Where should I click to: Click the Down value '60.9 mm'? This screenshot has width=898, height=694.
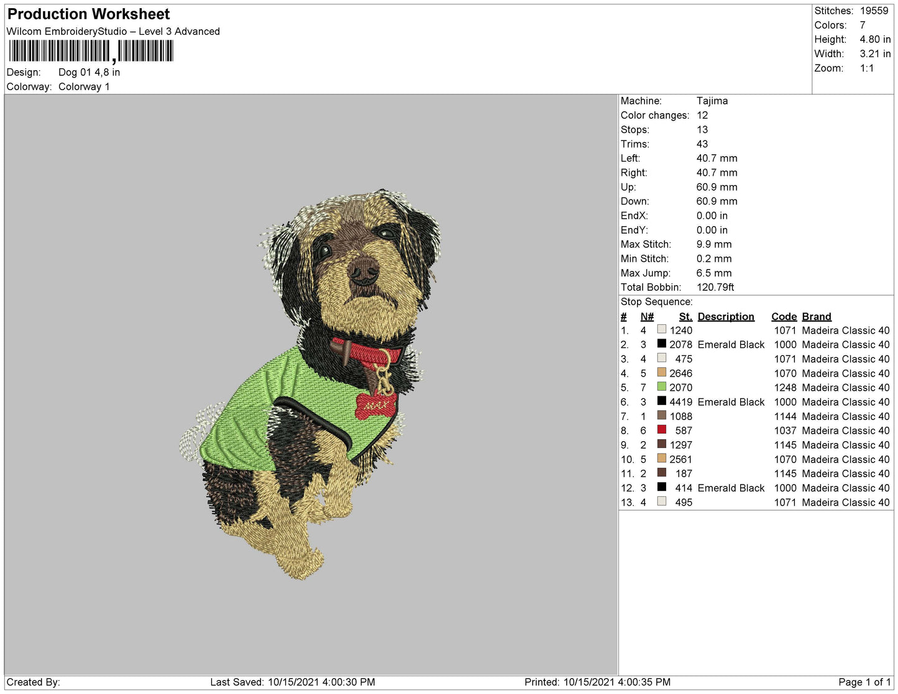[717, 201]
